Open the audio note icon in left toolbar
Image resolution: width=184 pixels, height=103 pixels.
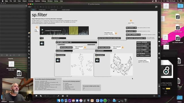tap(29, 43)
